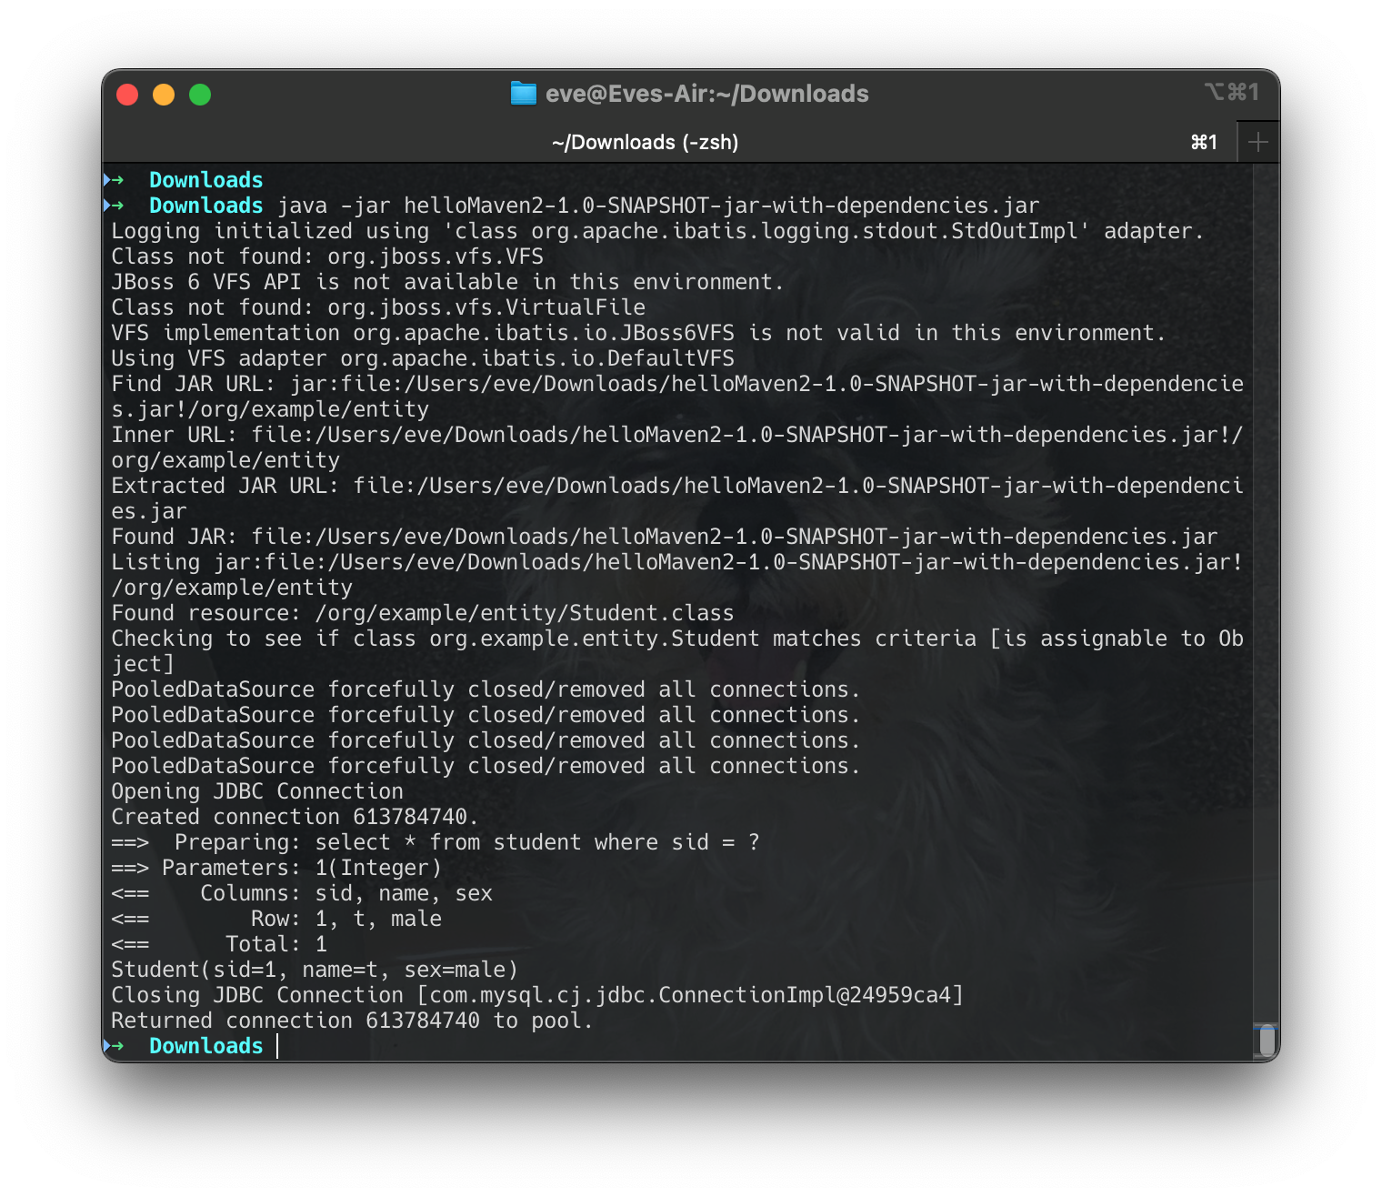Click the ⌘1 shortcut label on the tab
The image size is (1382, 1197).
coord(1202,142)
